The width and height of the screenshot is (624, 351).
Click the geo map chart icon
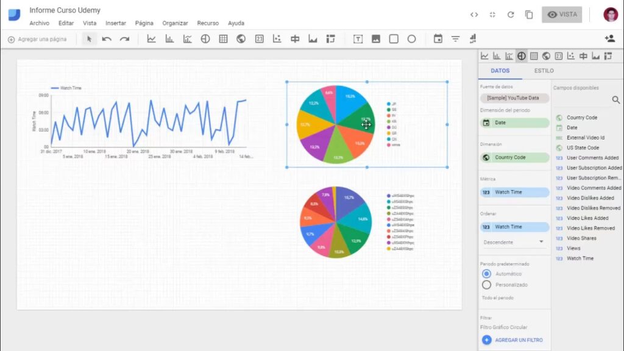click(x=241, y=39)
